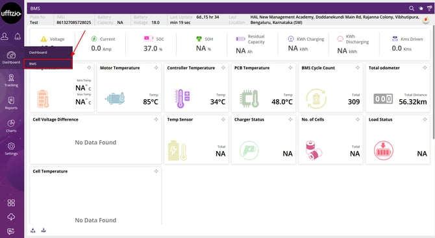
Task: Open search from the BMS header bar
Action: click(412, 8)
